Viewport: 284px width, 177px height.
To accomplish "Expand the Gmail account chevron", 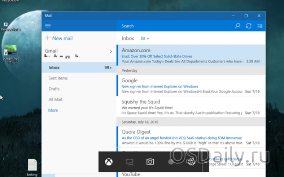I will 111,51.
